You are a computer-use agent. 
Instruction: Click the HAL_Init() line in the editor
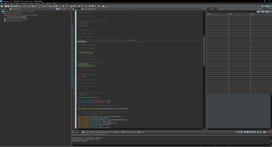coord(82,41)
